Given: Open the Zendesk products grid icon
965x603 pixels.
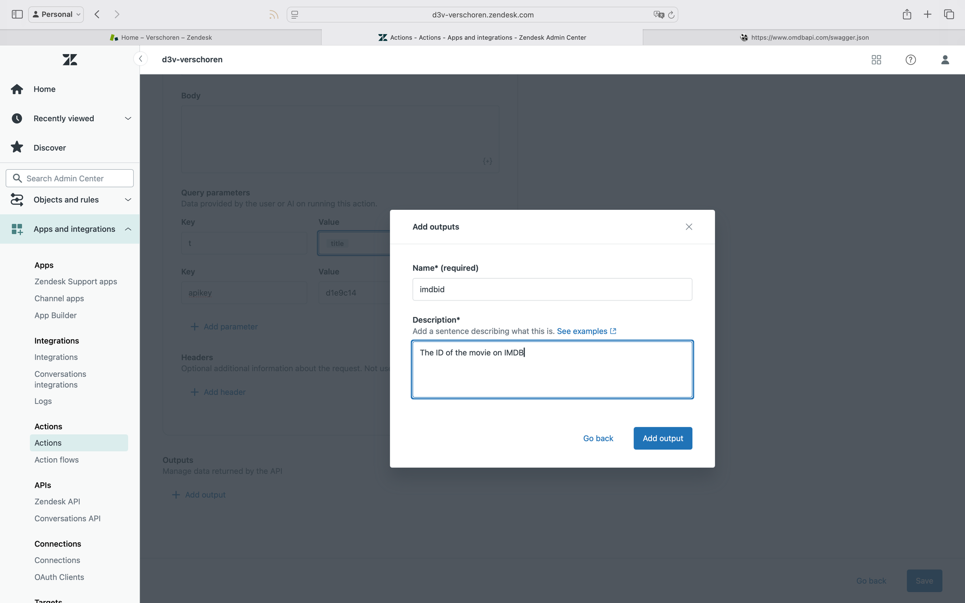Looking at the screenshot, I should pos(876,59).
